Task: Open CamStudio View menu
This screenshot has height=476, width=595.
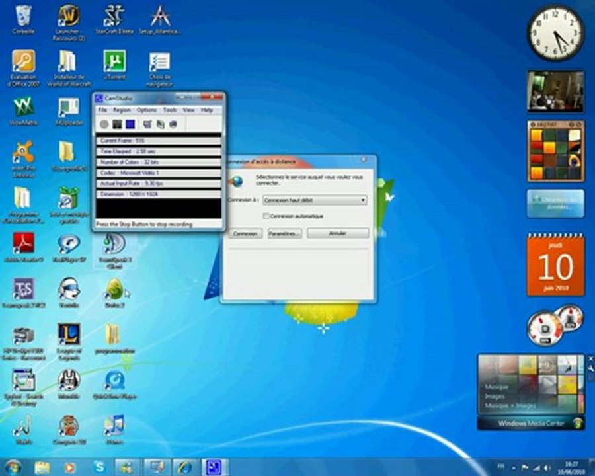Action: point(188,110)
